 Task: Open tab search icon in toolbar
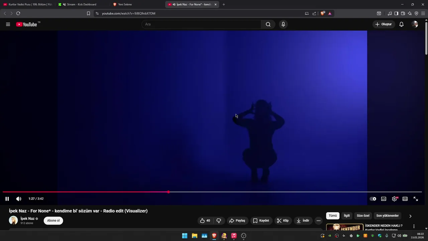pyautogui.click(x=379, y=13)
